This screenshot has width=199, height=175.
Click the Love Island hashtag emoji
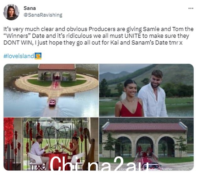38,56
